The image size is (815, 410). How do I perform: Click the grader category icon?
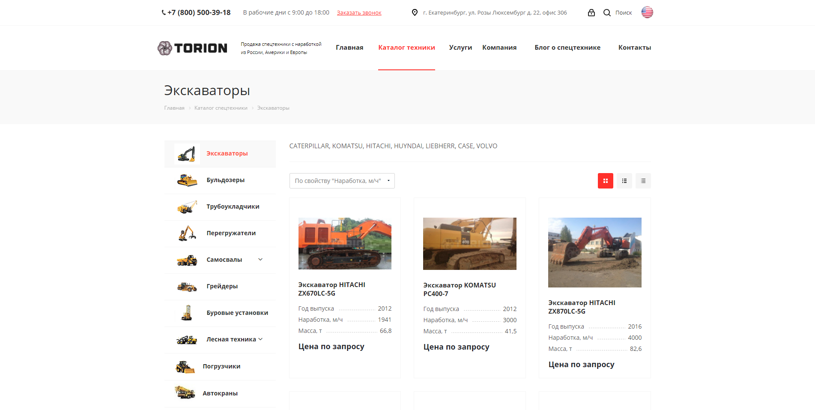point(187,287)
